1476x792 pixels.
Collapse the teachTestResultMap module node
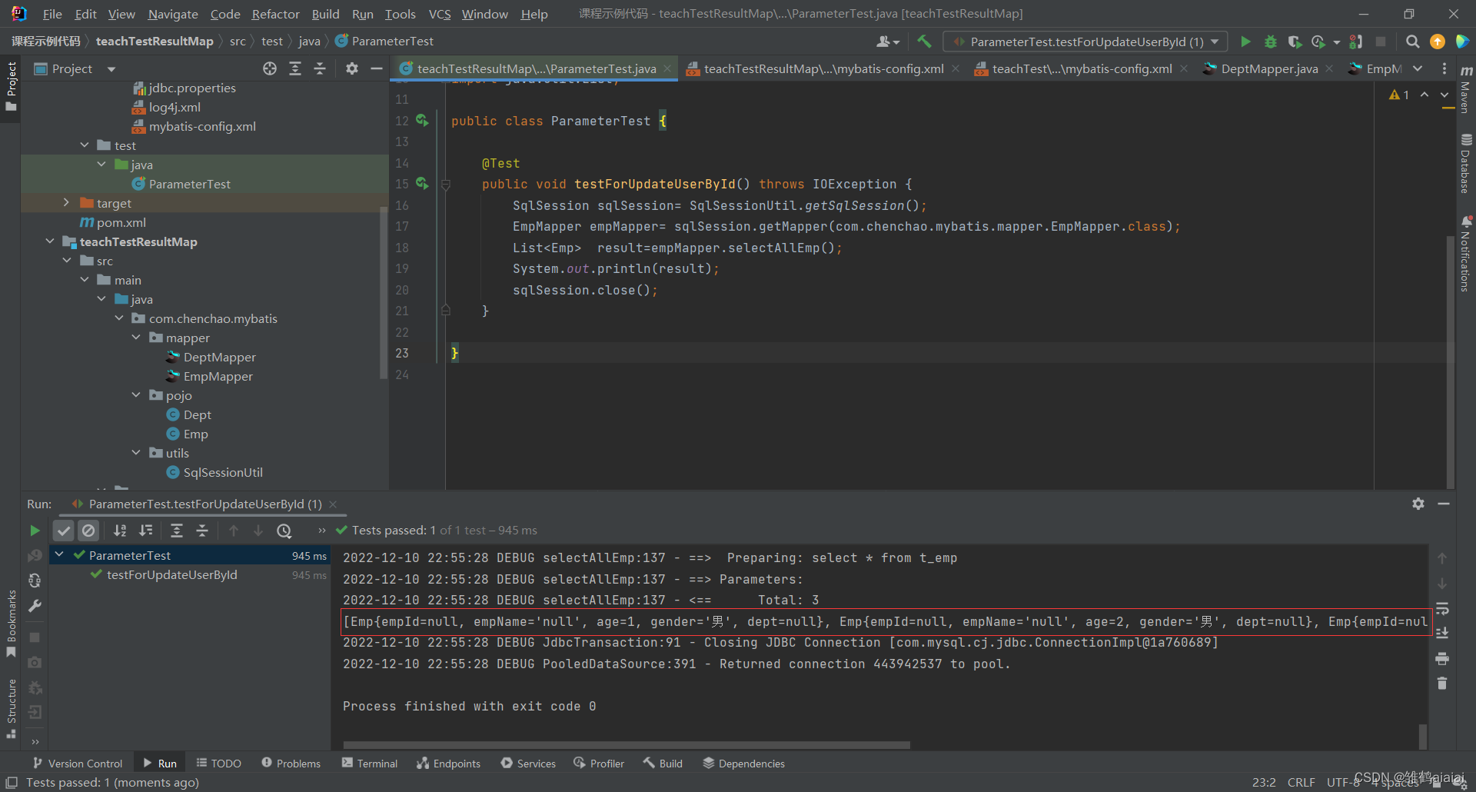(49, 241)
